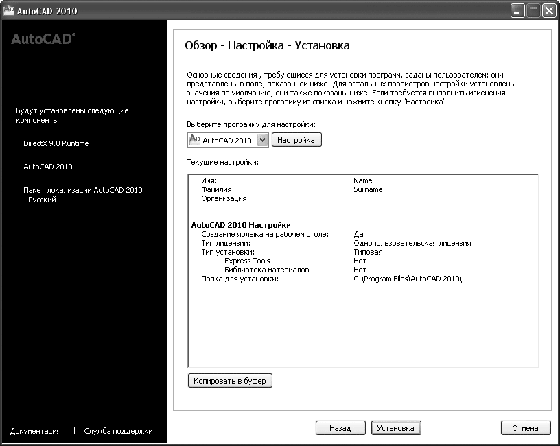Close the installer with the title bar X

click(x=548, y=11)
